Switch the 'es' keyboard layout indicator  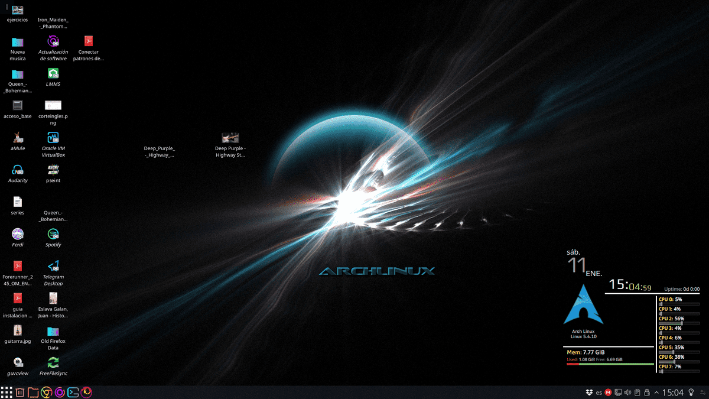coord(599,392)
